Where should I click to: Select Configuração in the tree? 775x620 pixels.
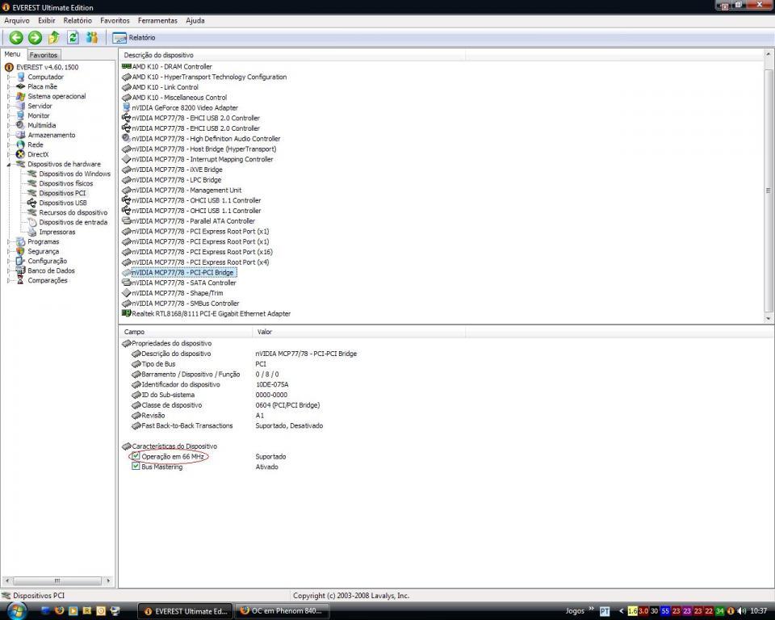point(47,261)
